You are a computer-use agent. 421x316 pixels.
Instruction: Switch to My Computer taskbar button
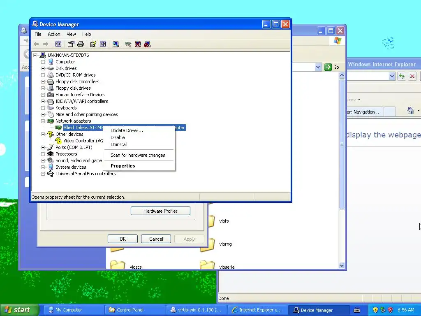tap(74, 310)
